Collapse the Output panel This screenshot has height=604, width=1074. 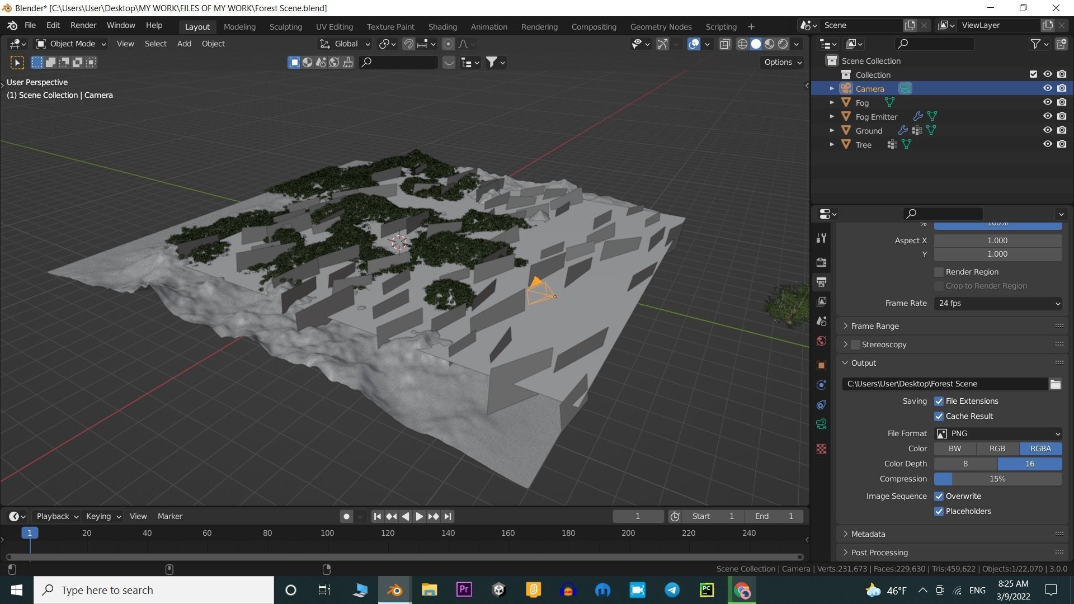pos(863,363)
